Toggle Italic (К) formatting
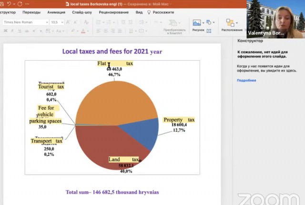 pyautogui.click(x=12, y=31)
